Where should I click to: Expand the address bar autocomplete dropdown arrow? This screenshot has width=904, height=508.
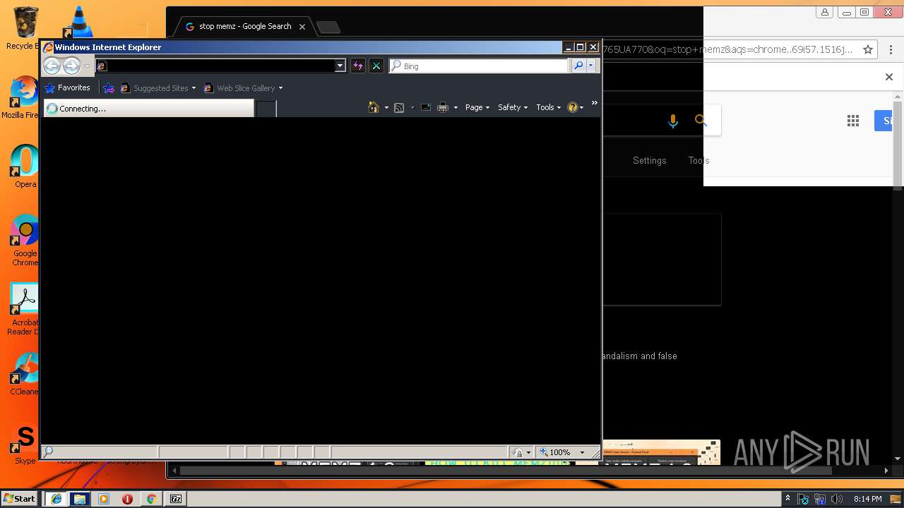tap(340, 66)
